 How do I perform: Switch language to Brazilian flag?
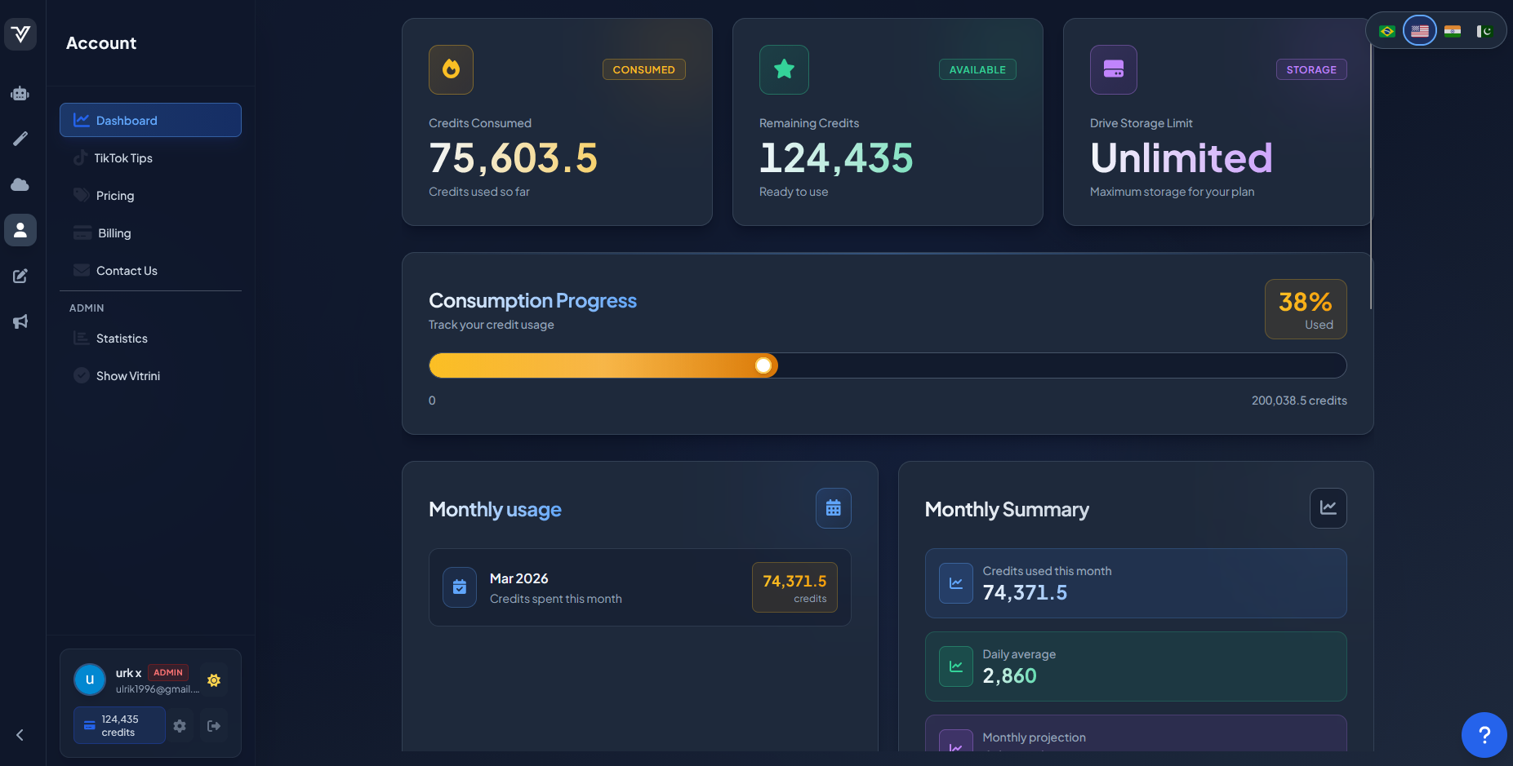pyautogui.click(x=1386, y=31)
